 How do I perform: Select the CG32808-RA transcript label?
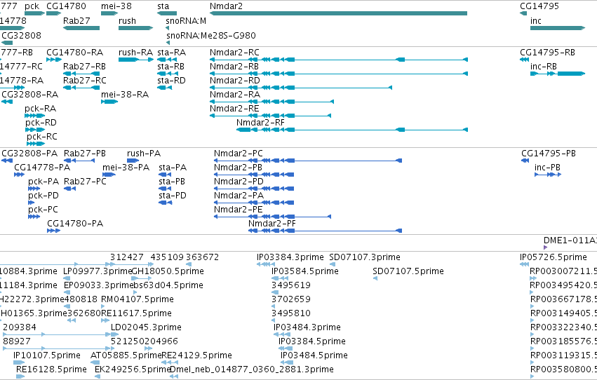coord(30,95)
